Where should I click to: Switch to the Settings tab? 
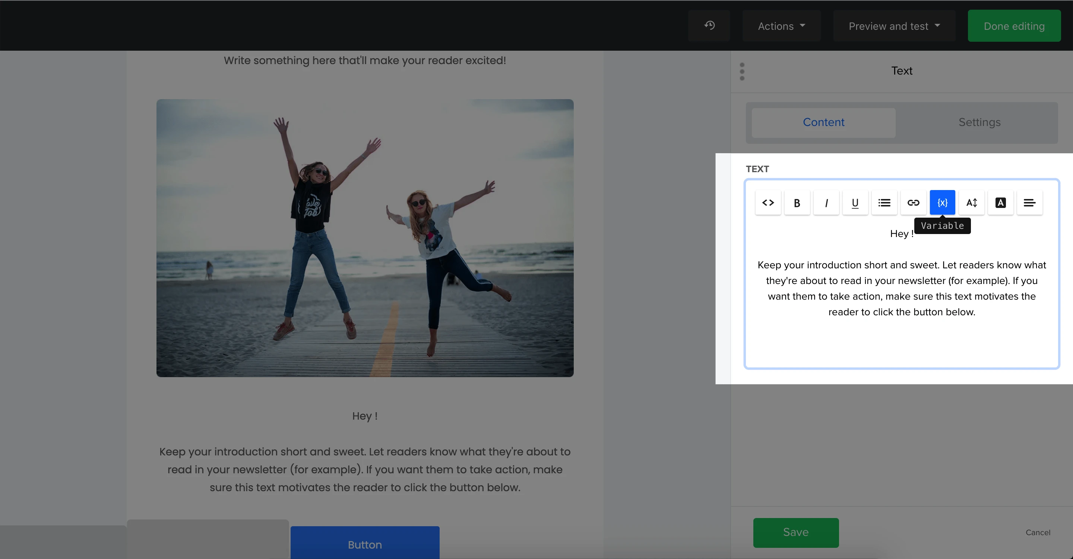coord(979,123)
